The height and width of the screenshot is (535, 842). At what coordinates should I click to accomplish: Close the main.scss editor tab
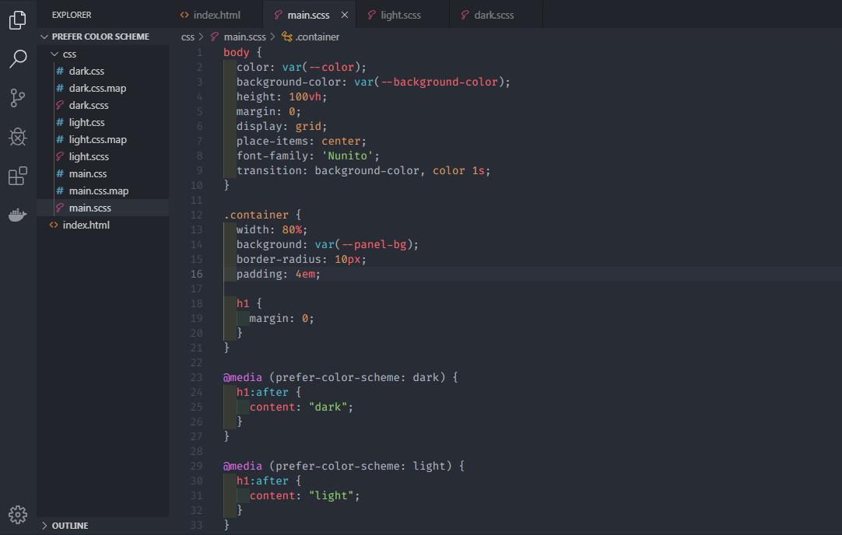(x=345, y=15)
